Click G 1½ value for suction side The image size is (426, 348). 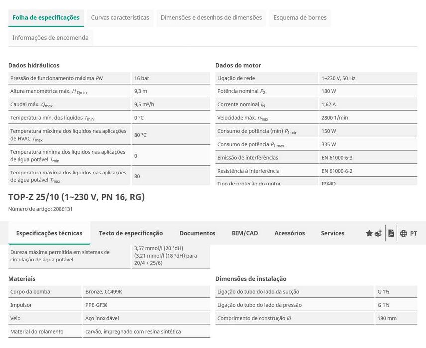(x=383, y=292)
